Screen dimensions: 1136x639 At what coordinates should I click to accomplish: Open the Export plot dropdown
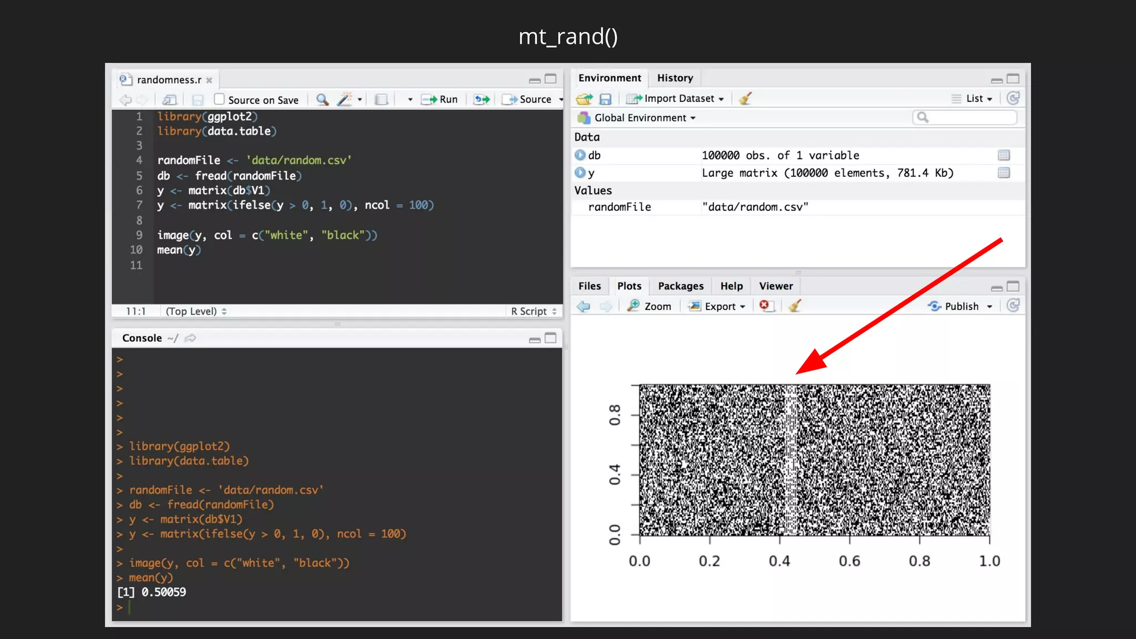[718, 306]
